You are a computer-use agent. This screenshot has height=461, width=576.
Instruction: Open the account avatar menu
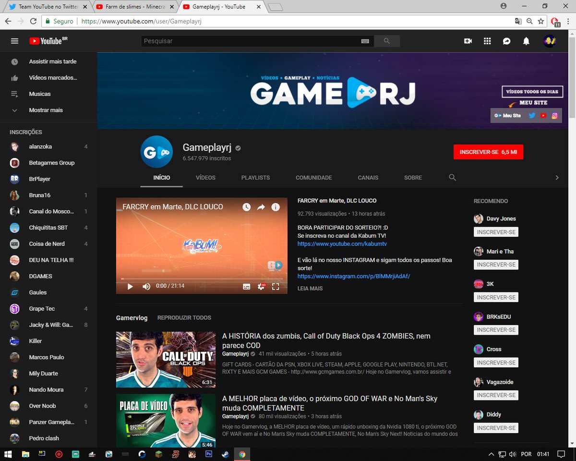click(550, 41)
